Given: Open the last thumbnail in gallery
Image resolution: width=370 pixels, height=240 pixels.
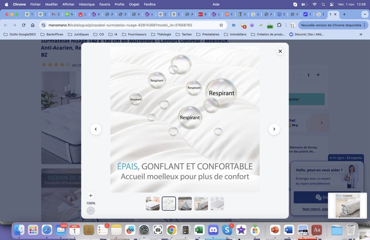Looking at the screenshot, I should pyautogui.click(x=217, y=204).
